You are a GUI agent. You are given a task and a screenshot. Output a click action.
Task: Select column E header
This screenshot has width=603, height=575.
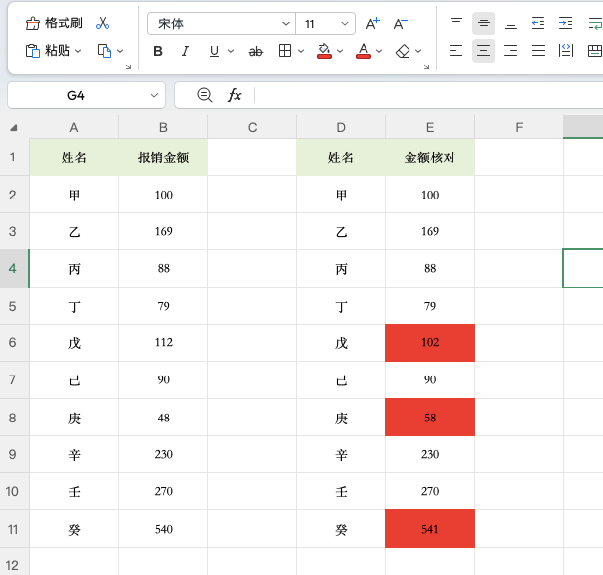tap(430, 127)
